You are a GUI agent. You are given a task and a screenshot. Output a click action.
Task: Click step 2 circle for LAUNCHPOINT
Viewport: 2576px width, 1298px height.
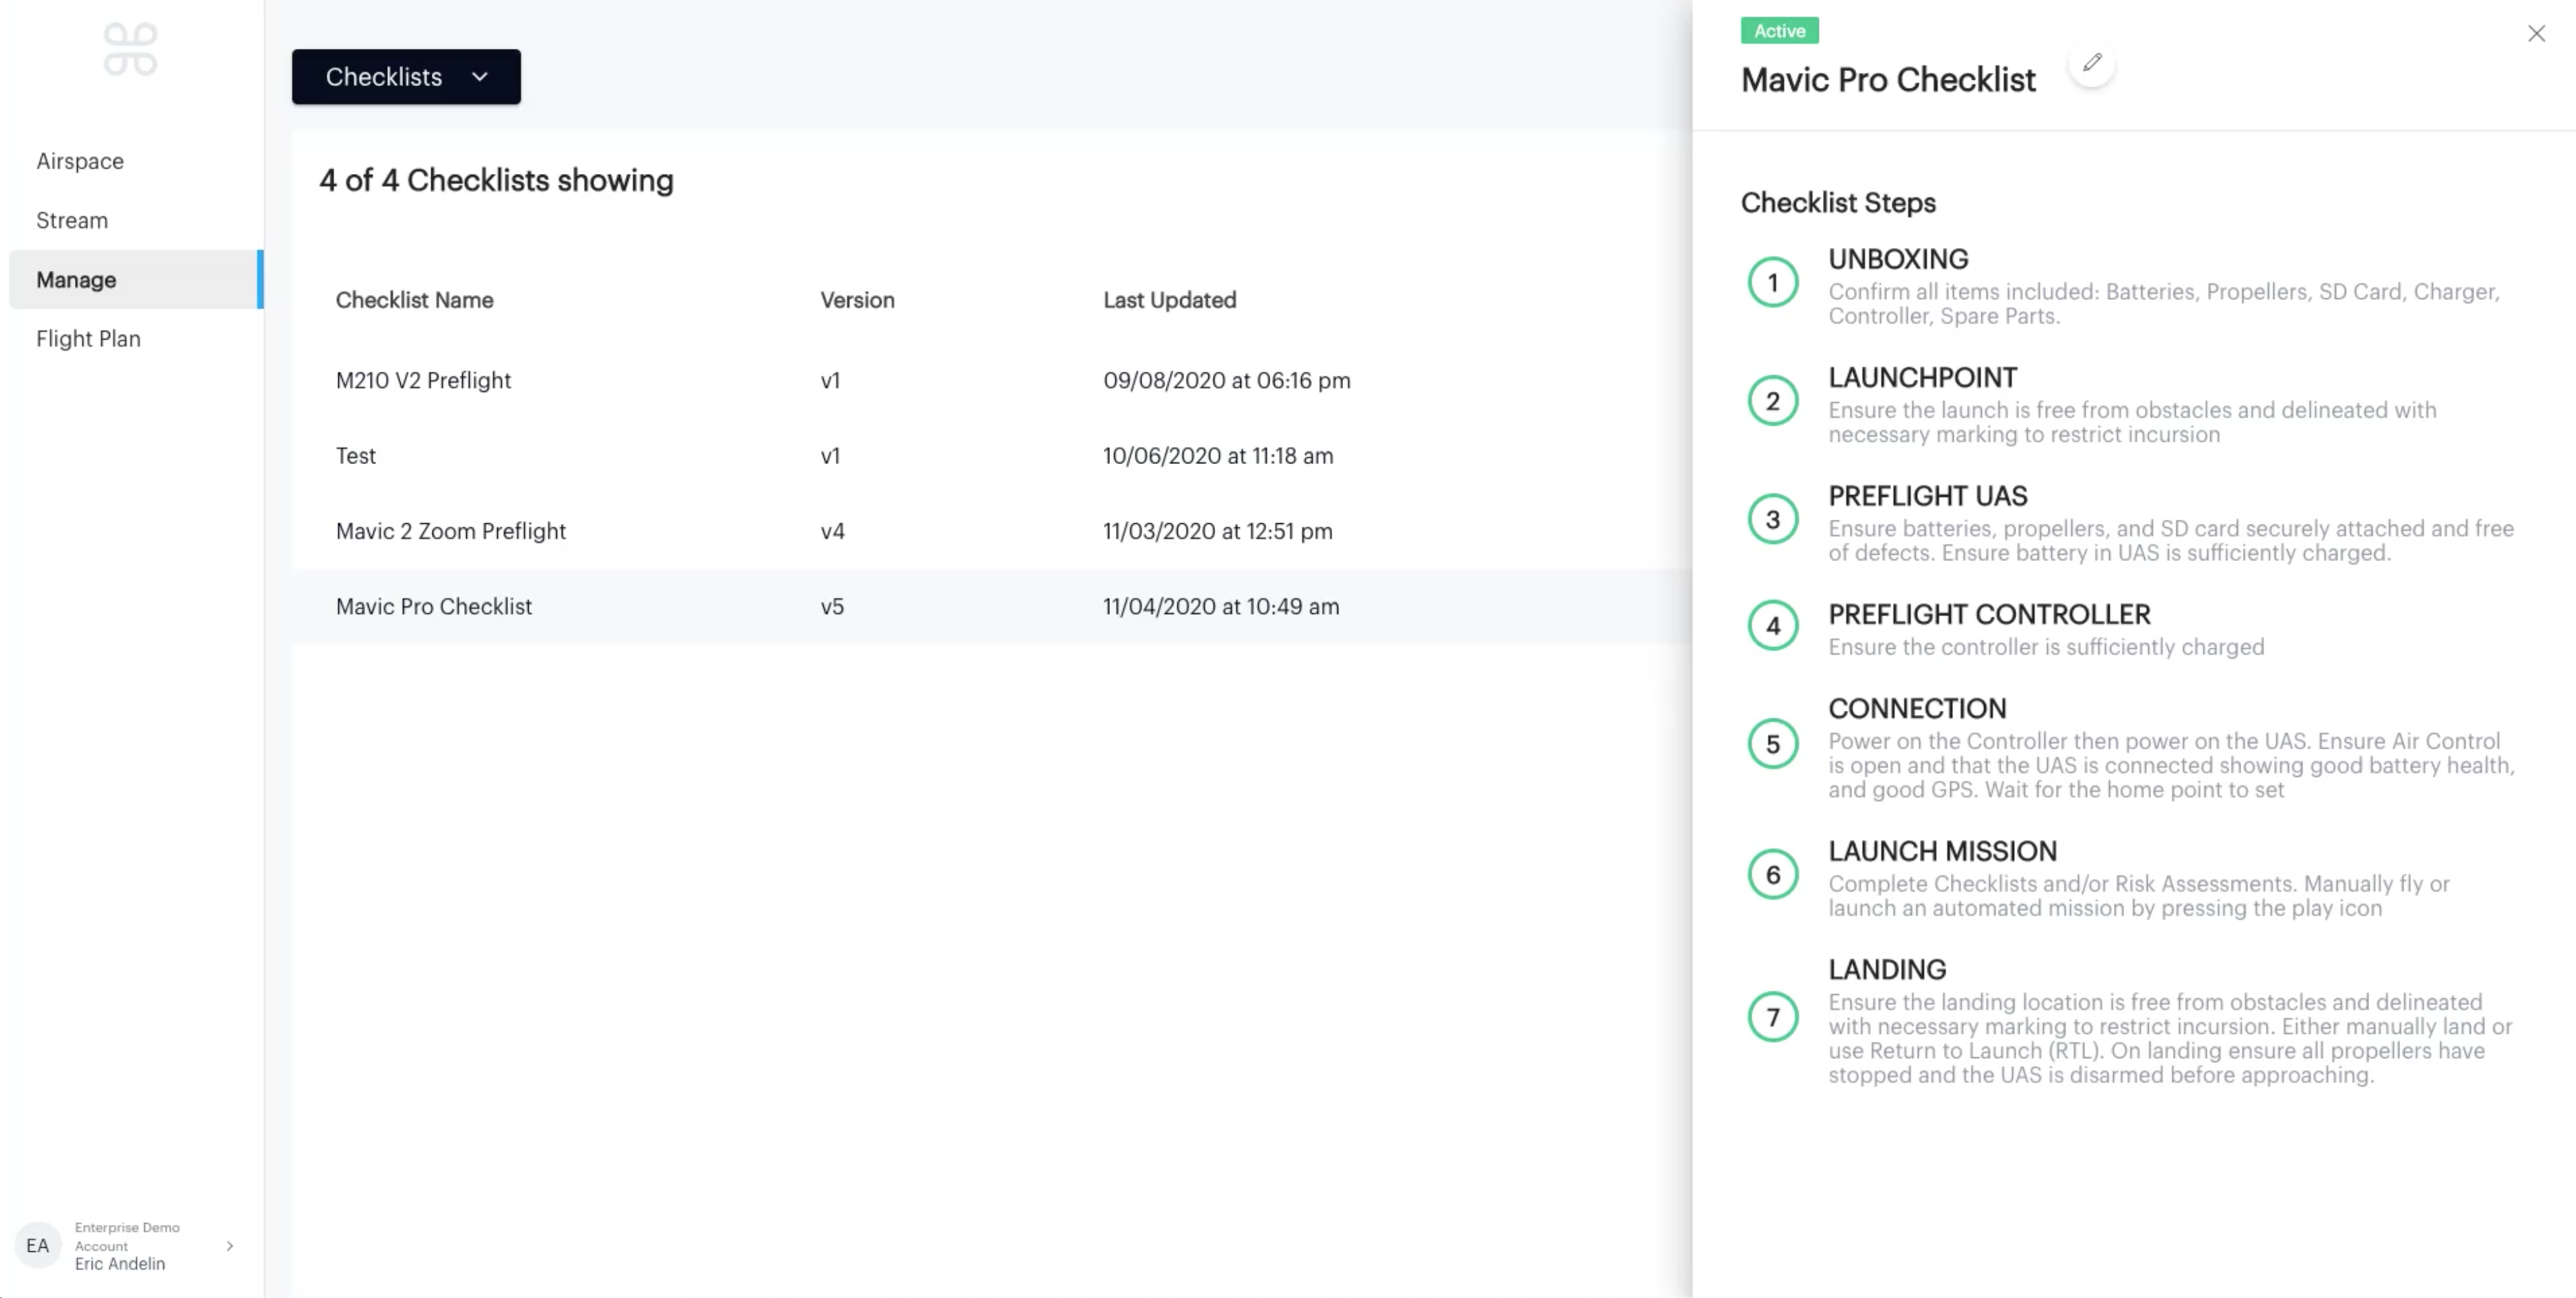pyautogui.click(x=1772, y=400)
